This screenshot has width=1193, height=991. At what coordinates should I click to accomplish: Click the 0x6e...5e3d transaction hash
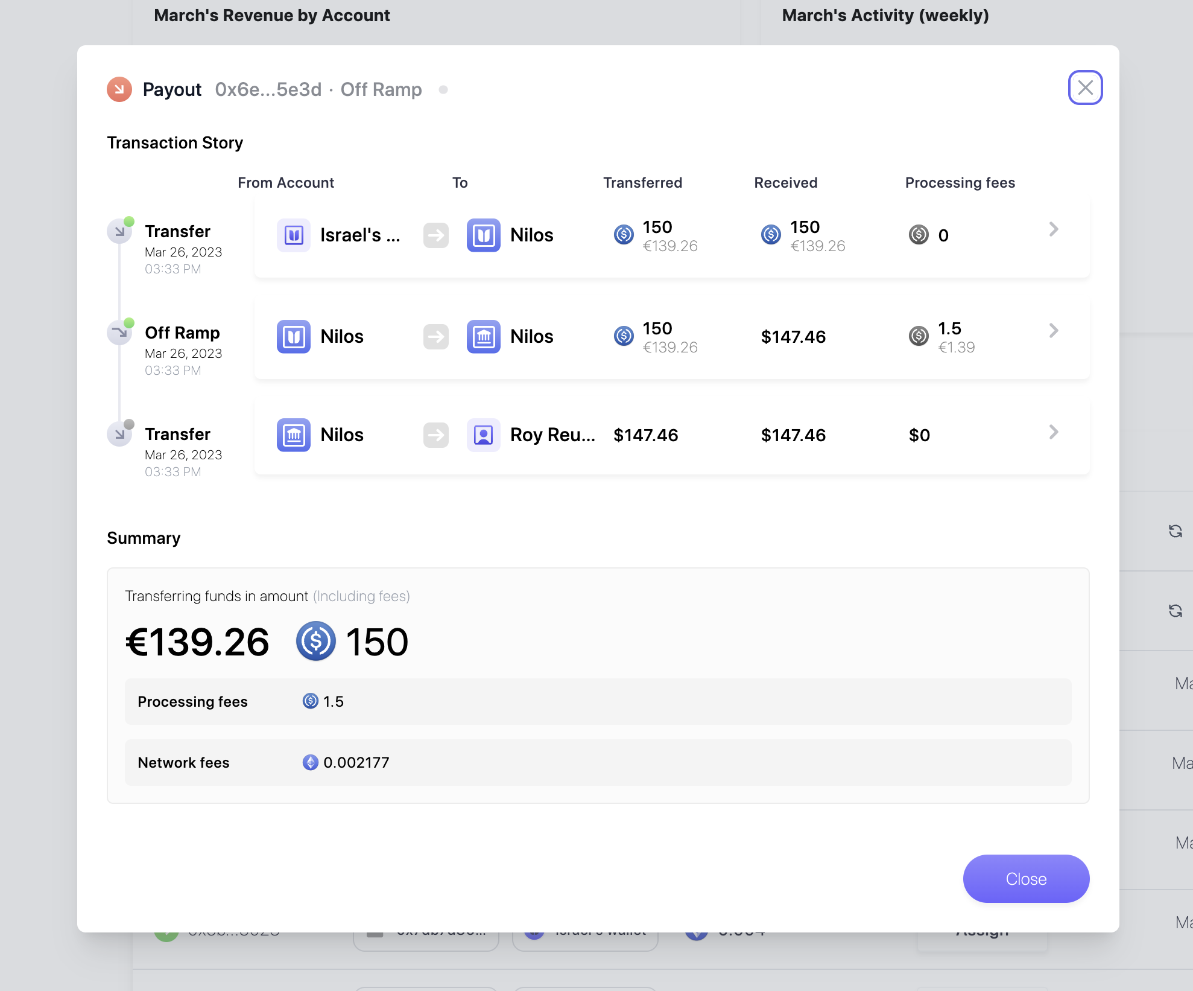click(268, 89)
